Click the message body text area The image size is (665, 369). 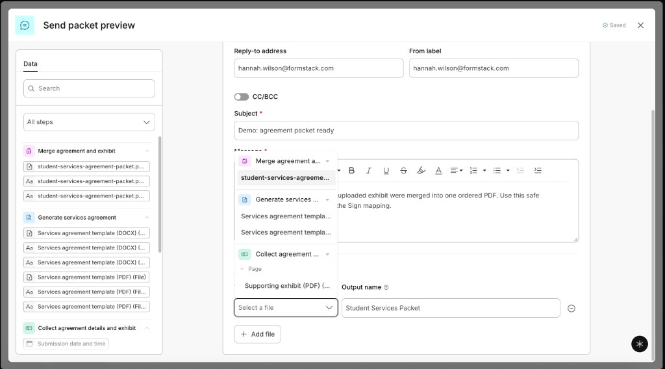click(457, 212)
